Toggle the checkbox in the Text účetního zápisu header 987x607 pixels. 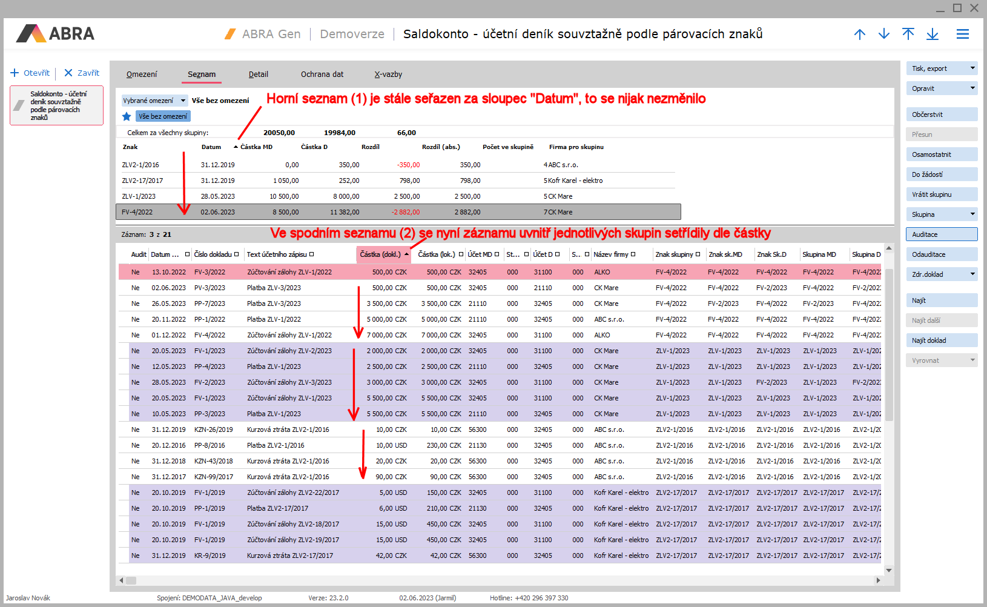(311, 254)
